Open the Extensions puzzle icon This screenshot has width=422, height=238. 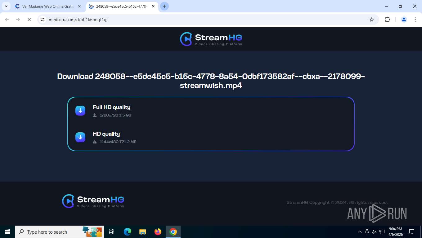click(x=387, y=20)
